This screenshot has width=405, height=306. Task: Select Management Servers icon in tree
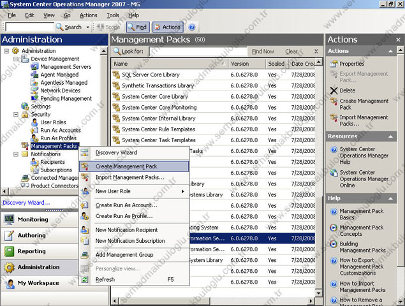pos(34,67)
